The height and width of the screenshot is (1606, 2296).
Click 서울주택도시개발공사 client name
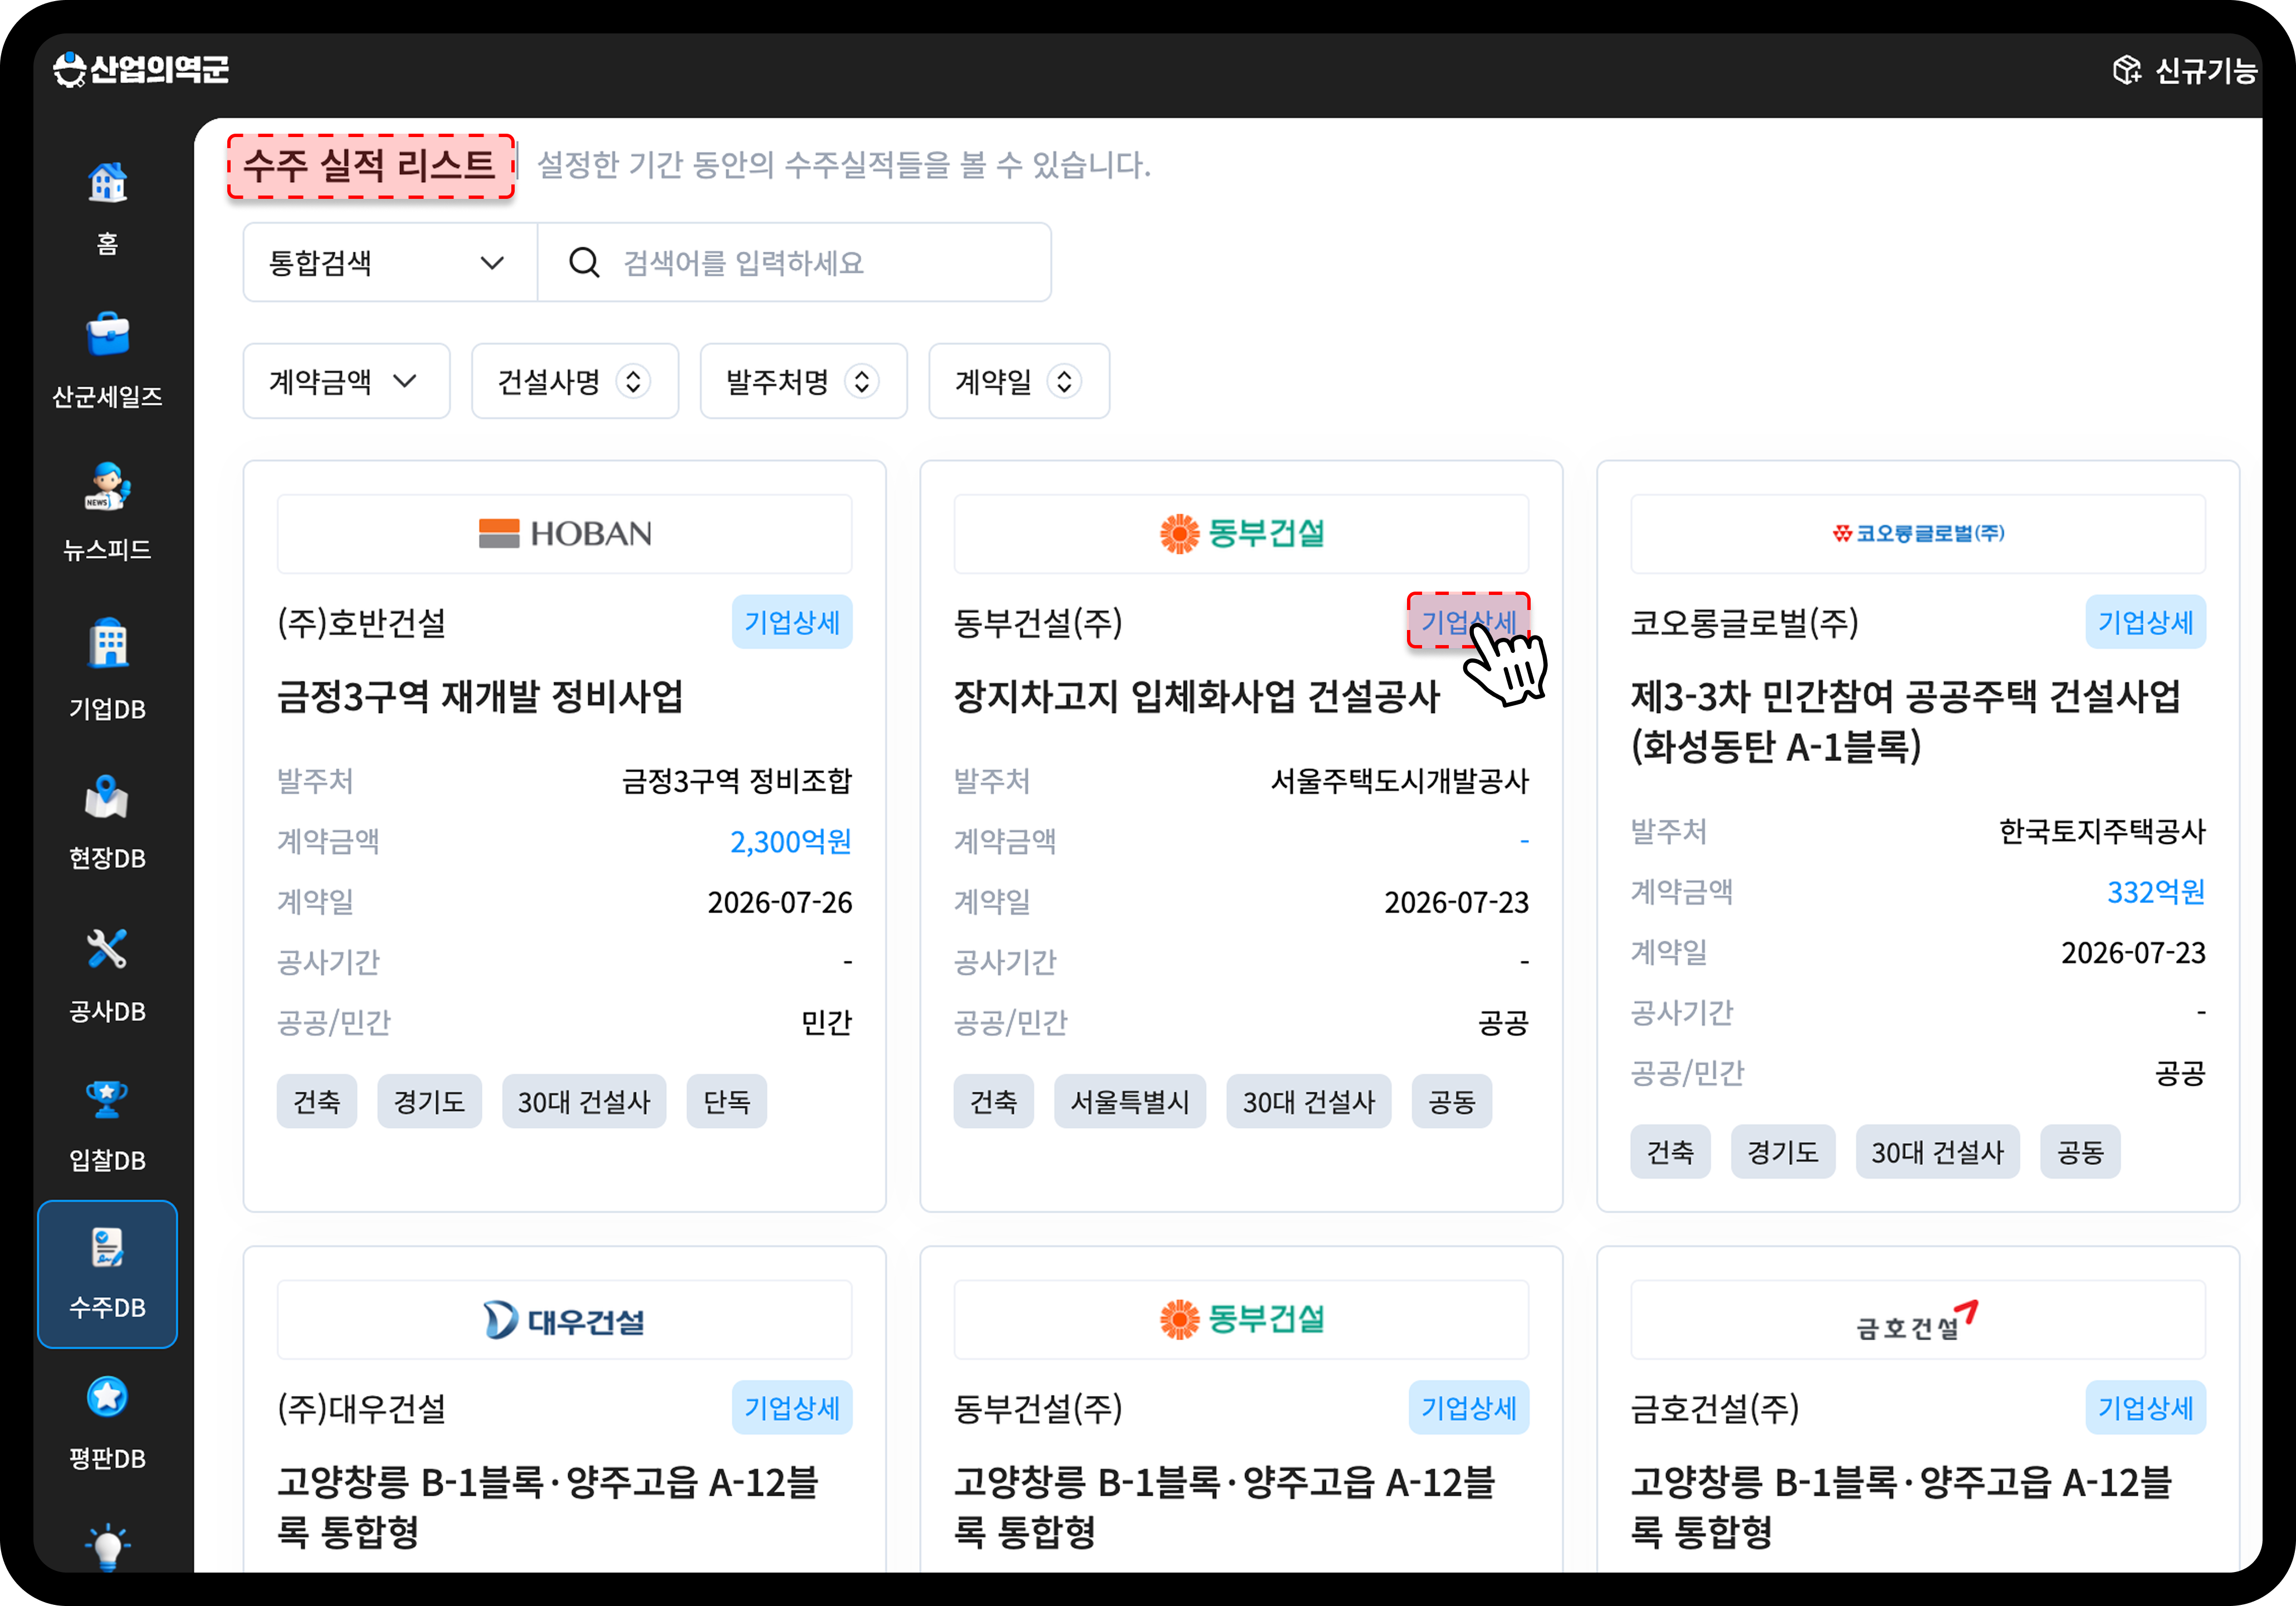(1400, 781)
